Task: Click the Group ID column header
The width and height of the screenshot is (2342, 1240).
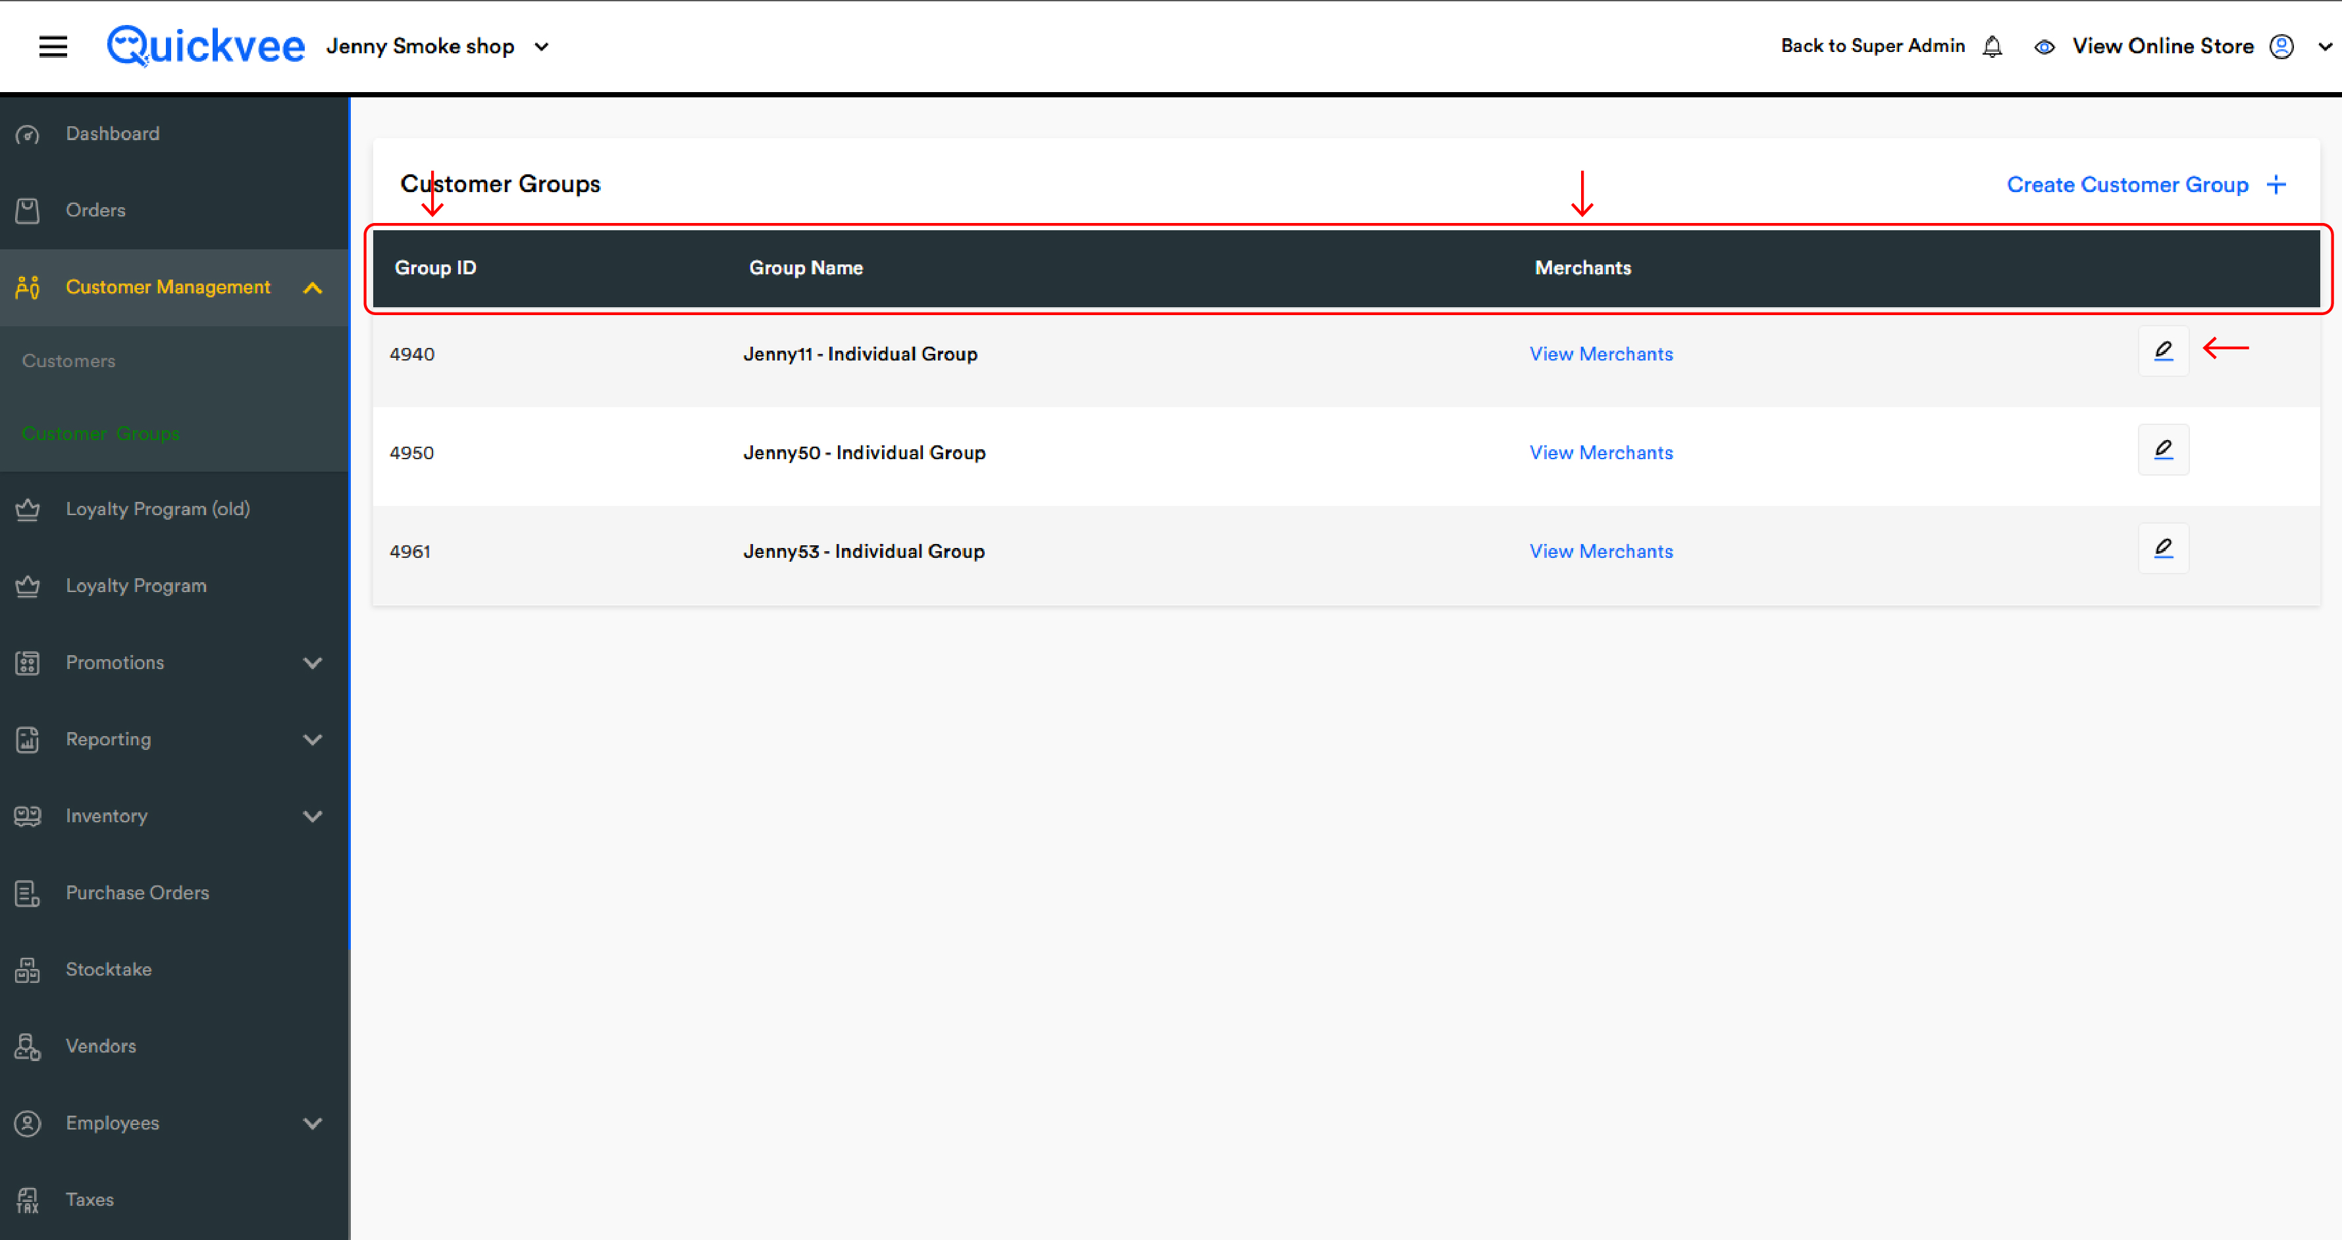Action: coord(436,268)
